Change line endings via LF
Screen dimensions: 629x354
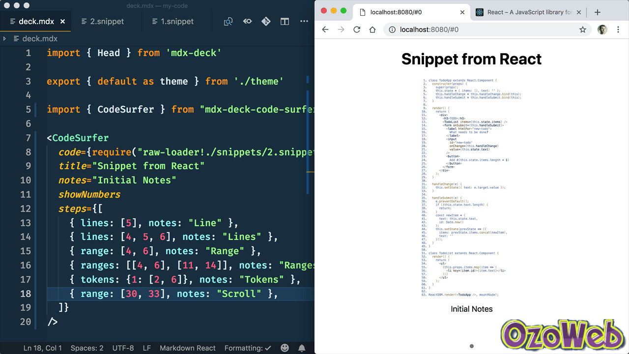coord(147,348)
